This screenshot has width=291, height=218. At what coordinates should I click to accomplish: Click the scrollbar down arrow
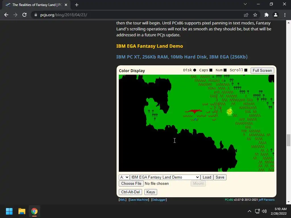click(288, 202)
